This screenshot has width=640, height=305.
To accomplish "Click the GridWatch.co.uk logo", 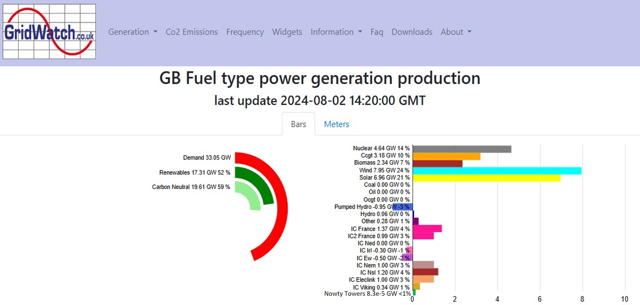I will pyautogui.click(x=49, y=31).
